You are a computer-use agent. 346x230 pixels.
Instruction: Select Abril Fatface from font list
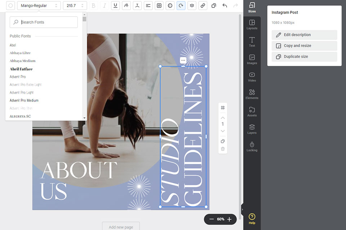pyautogui.click(x=21, y=69)
